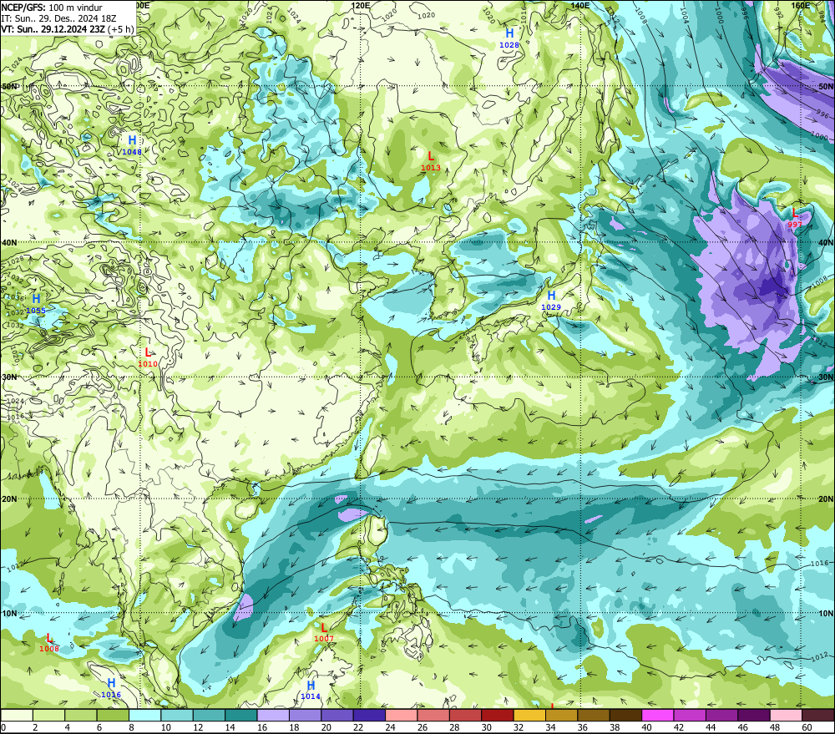Click the 'IT: Sun.. 29. Des.. 2024 18Z' line
Image resolution: width=835 pixels, height=734 pixels.
coord(58,18)
